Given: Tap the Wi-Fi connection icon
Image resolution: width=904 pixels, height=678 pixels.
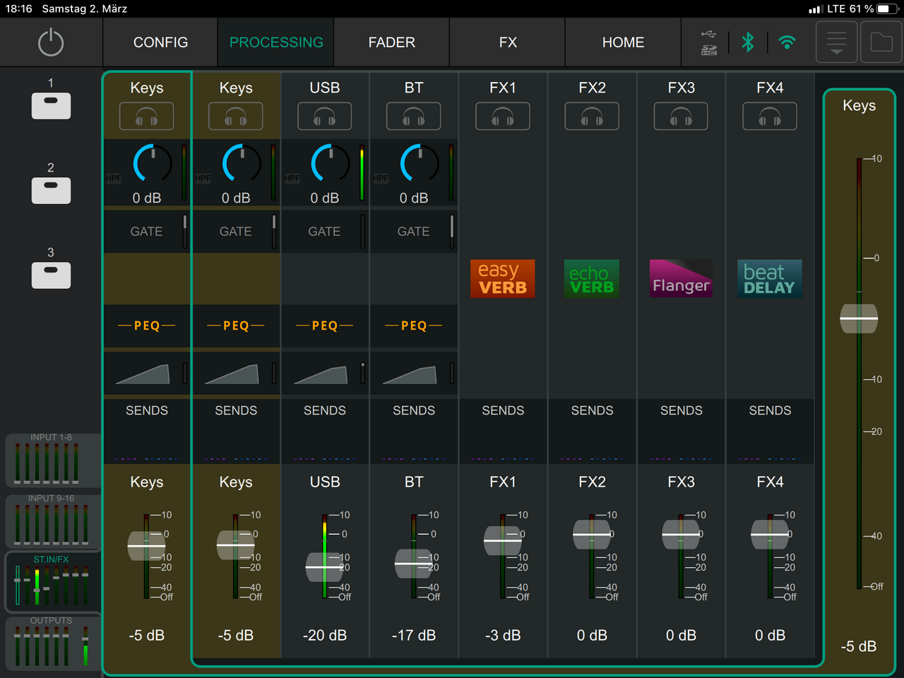Looking at the screenshot, I should [787, 42].
